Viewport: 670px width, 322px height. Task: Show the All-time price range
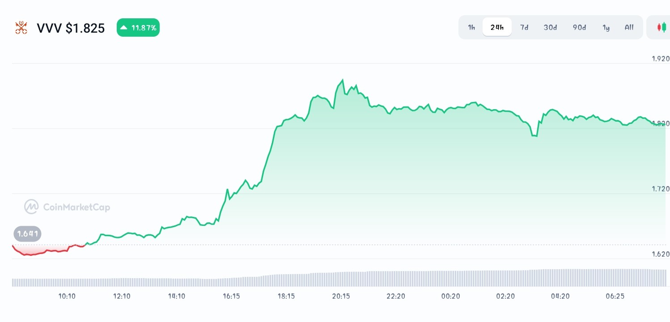[x=629, y=27]
